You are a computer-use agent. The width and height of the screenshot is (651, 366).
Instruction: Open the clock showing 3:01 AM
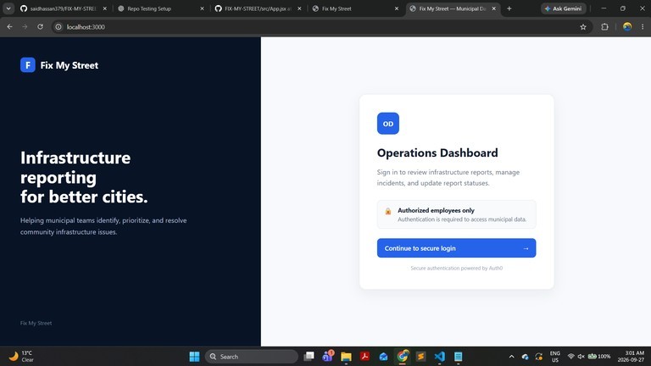pos(632,357)
